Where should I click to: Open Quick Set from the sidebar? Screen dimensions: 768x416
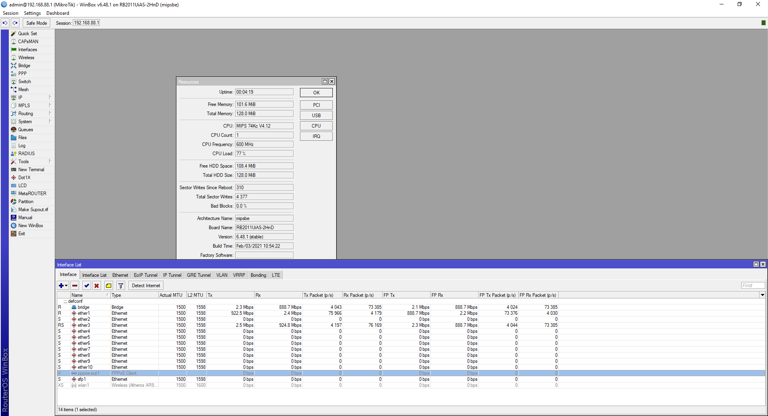click(x=32, y=34)
